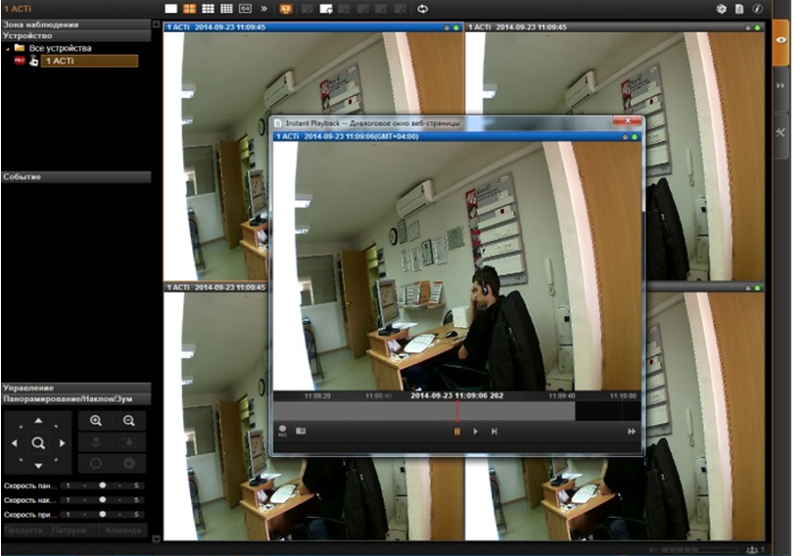The width and height of the screenshot is (806, 556).
Task: Pan camera left with the left arrow
Action: [x=15, y=443]
